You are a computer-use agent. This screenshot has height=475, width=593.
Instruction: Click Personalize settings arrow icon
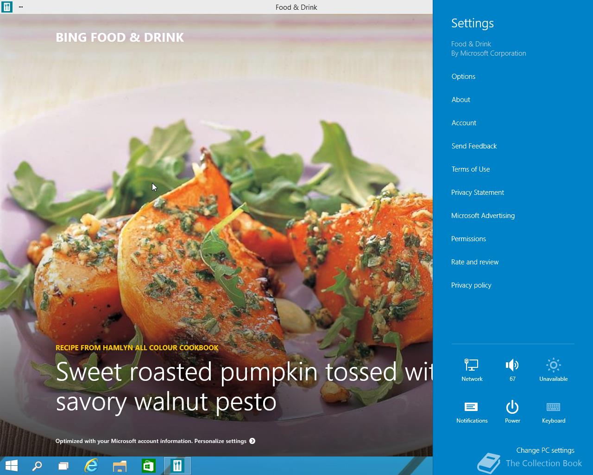(252, 441)
